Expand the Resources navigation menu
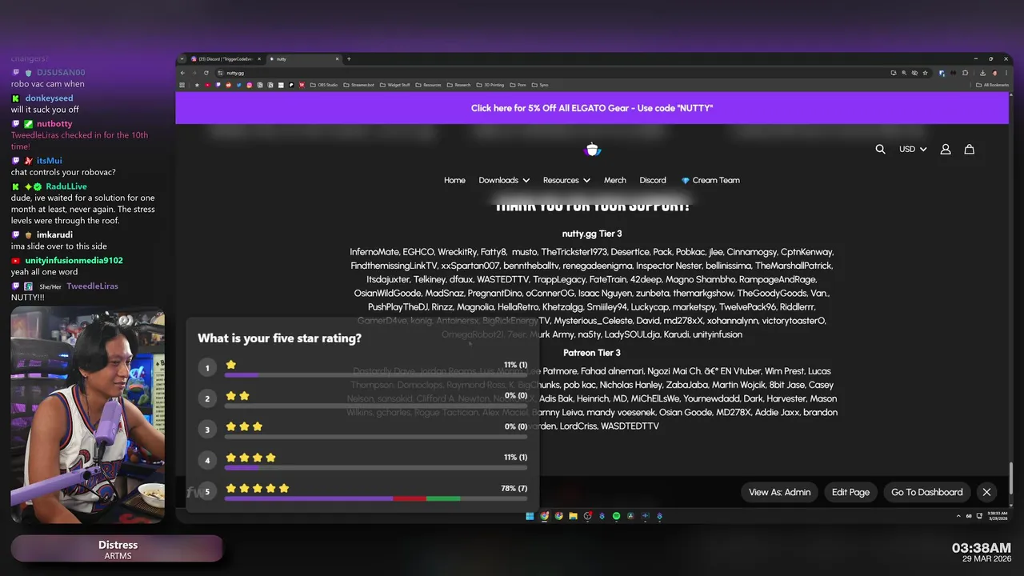 click(x=566, y=180)
